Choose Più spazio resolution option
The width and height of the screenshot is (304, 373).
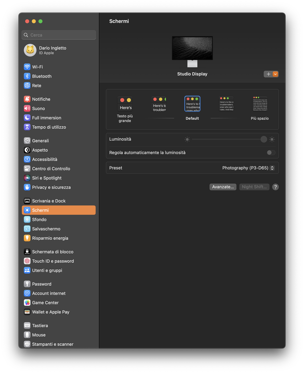pyautogui.click(x=260, y=109)
